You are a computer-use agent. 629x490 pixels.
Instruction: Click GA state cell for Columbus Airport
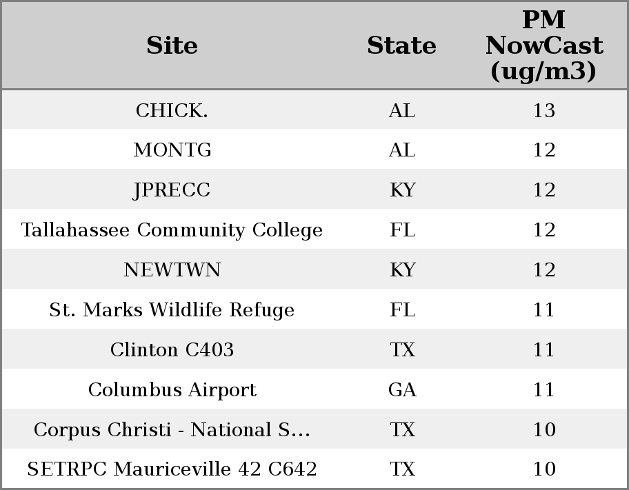click(x=402, y=390)
